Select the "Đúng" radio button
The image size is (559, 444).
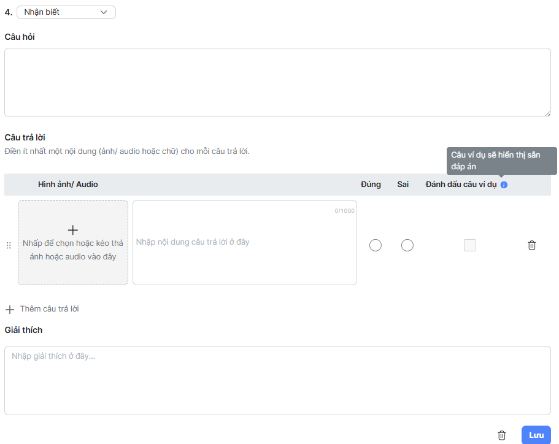[x=376, y=245]
